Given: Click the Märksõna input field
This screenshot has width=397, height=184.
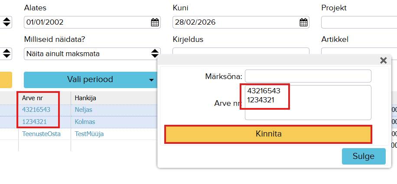Looking at the screenshot, I should (308, 76).
